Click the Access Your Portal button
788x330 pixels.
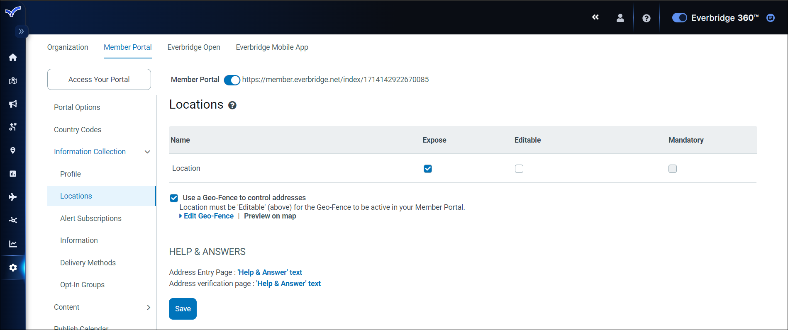click(99, 79)
